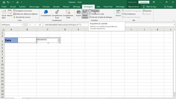Open the Mise en forme tab
Image resolution: width=176 pixels, height=99 pixels.
(x=134, y=7)
